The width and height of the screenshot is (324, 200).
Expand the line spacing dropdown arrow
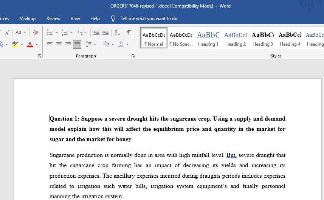(95, 44)
